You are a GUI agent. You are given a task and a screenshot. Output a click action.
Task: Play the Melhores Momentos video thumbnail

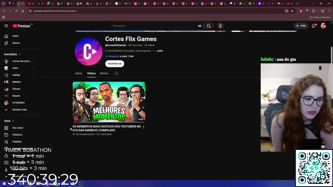[109, 102]
